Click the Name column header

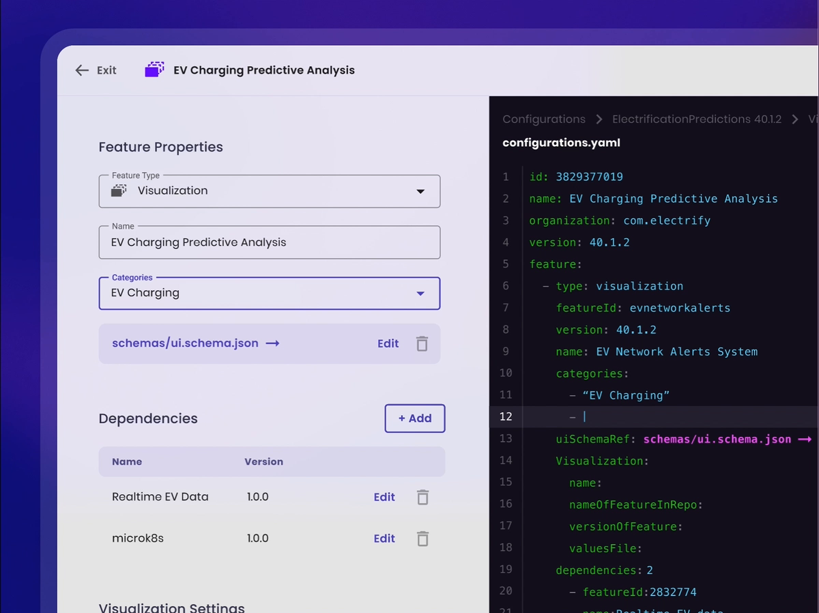click(127, 461)
